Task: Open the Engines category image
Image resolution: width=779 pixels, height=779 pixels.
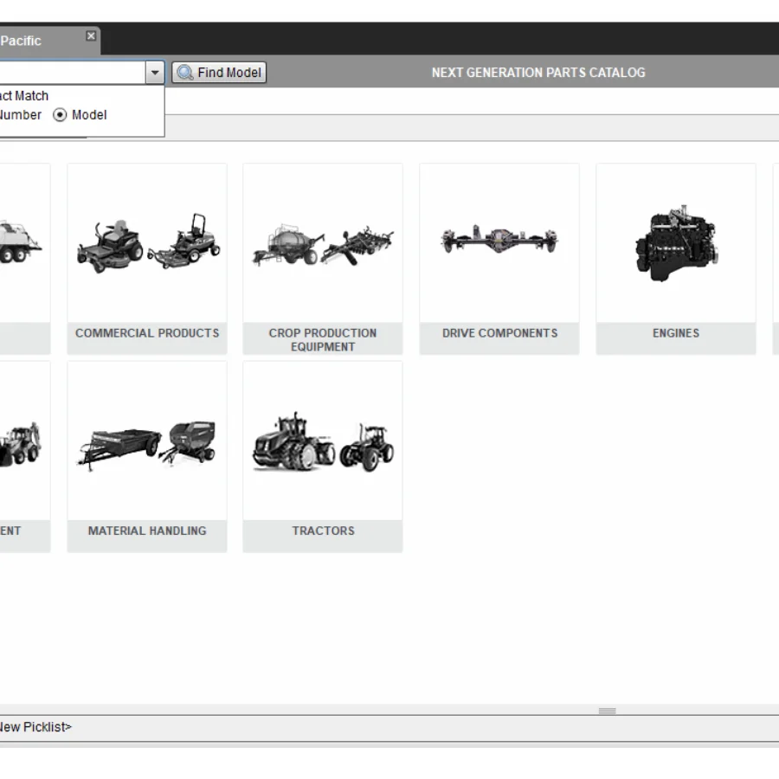Action: (x=676, y=243)
